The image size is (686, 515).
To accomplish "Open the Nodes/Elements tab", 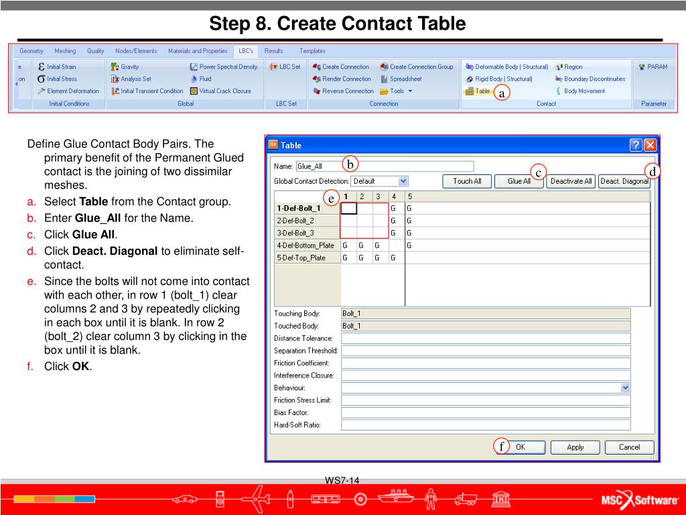I will coord(136,51).
